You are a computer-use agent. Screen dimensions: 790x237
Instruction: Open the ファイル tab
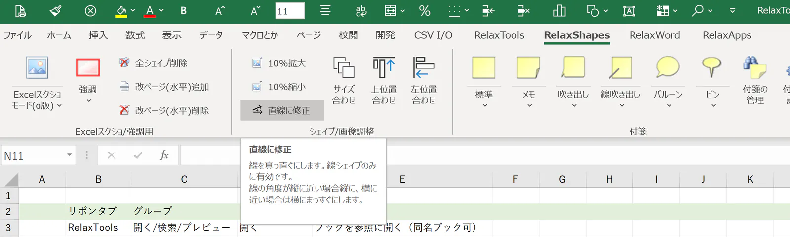click(x=18, y=35)
